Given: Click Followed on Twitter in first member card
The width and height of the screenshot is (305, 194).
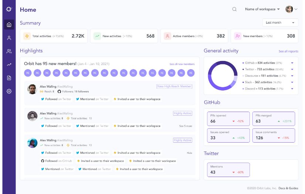Looking at the screenshot, I should [56, 99].
